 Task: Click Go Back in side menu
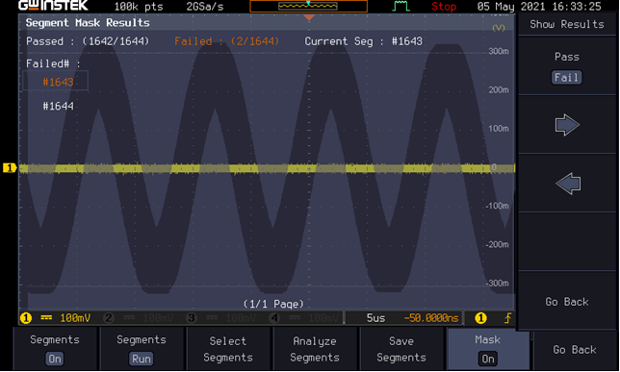coord(567,302)
